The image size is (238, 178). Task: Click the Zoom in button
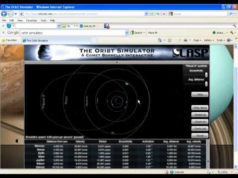pyautogui.click(x=200, y=122)
